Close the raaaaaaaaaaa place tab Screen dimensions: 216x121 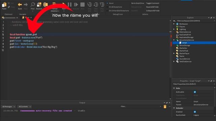[x=17, y=18]
